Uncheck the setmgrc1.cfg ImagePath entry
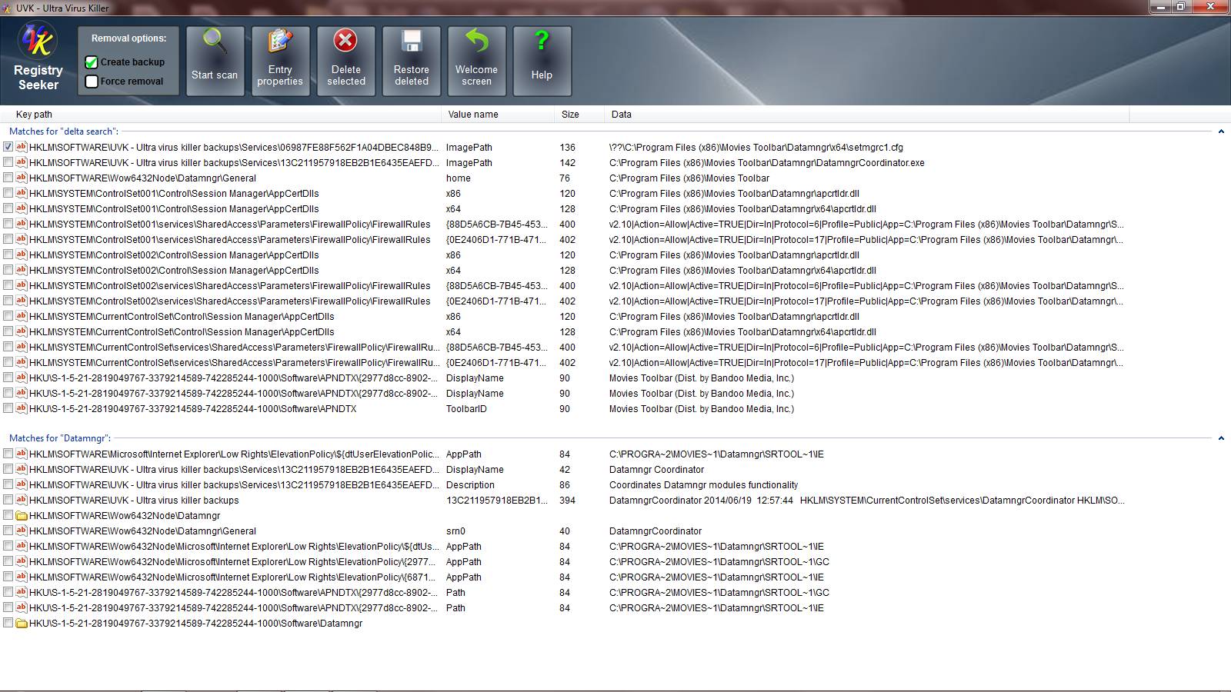Viewport: 1231px width, 692px height. (8, 147)
